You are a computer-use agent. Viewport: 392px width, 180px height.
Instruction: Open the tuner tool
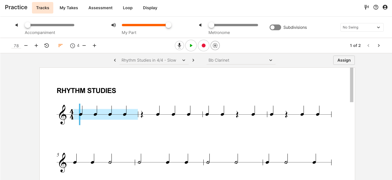(366, 7)
